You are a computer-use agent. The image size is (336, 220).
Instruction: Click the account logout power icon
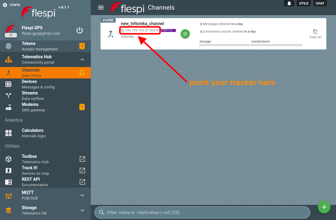click(x=79, y=30)
